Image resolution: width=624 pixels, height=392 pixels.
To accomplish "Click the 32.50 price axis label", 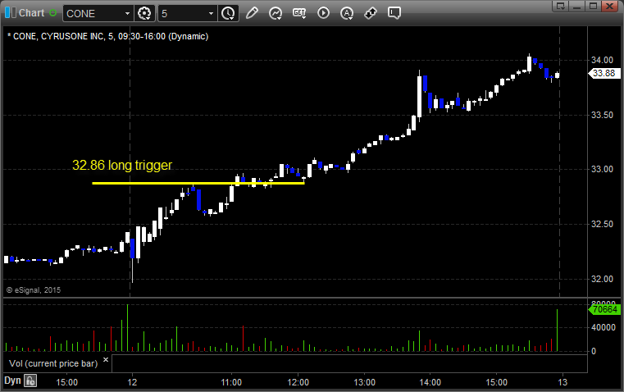I will [602, 224].
